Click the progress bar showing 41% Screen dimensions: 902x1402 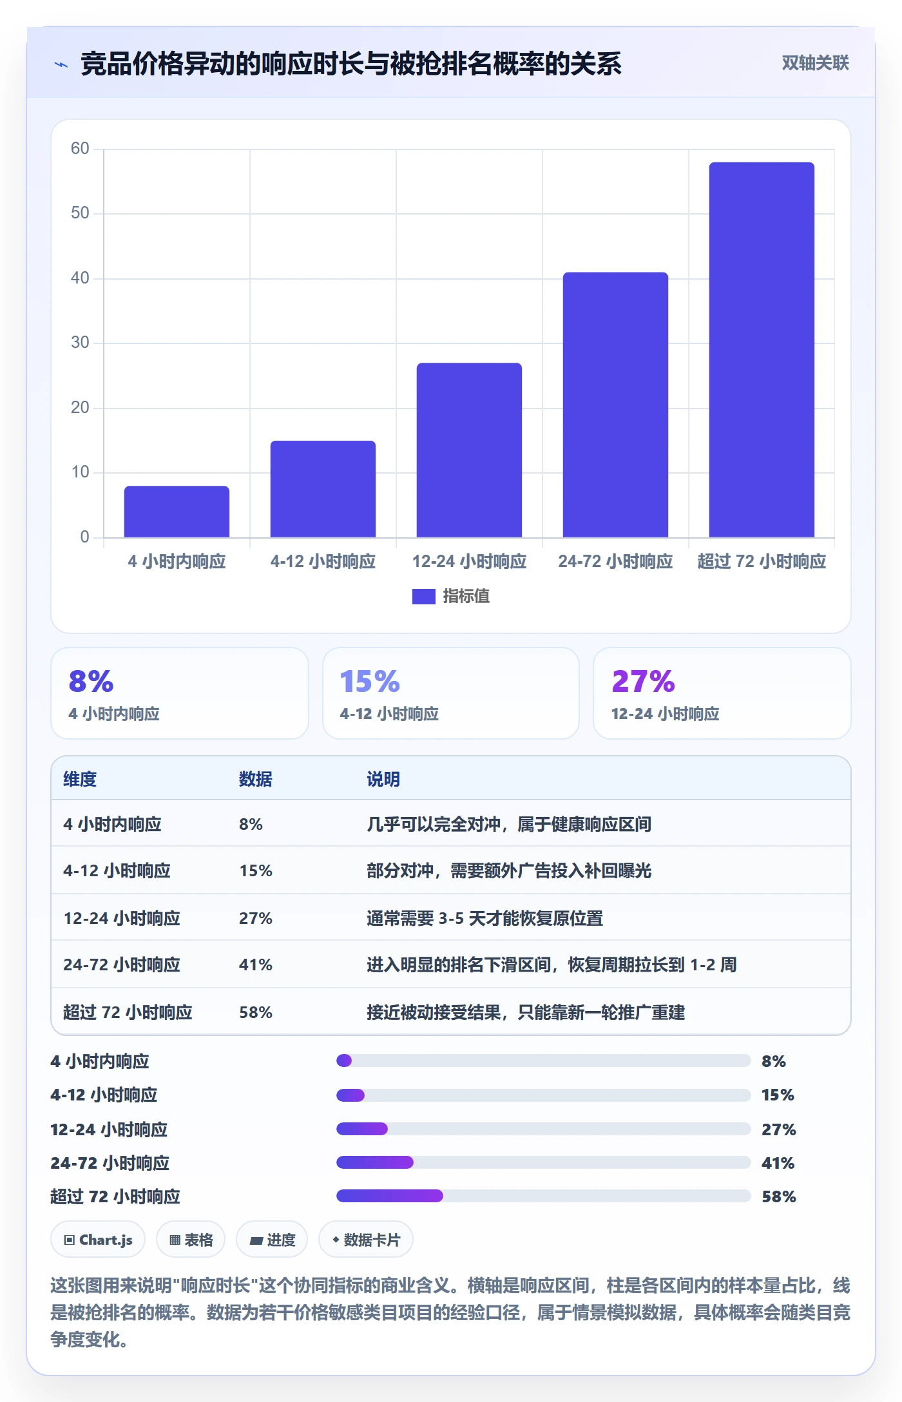coord(544,1162)
